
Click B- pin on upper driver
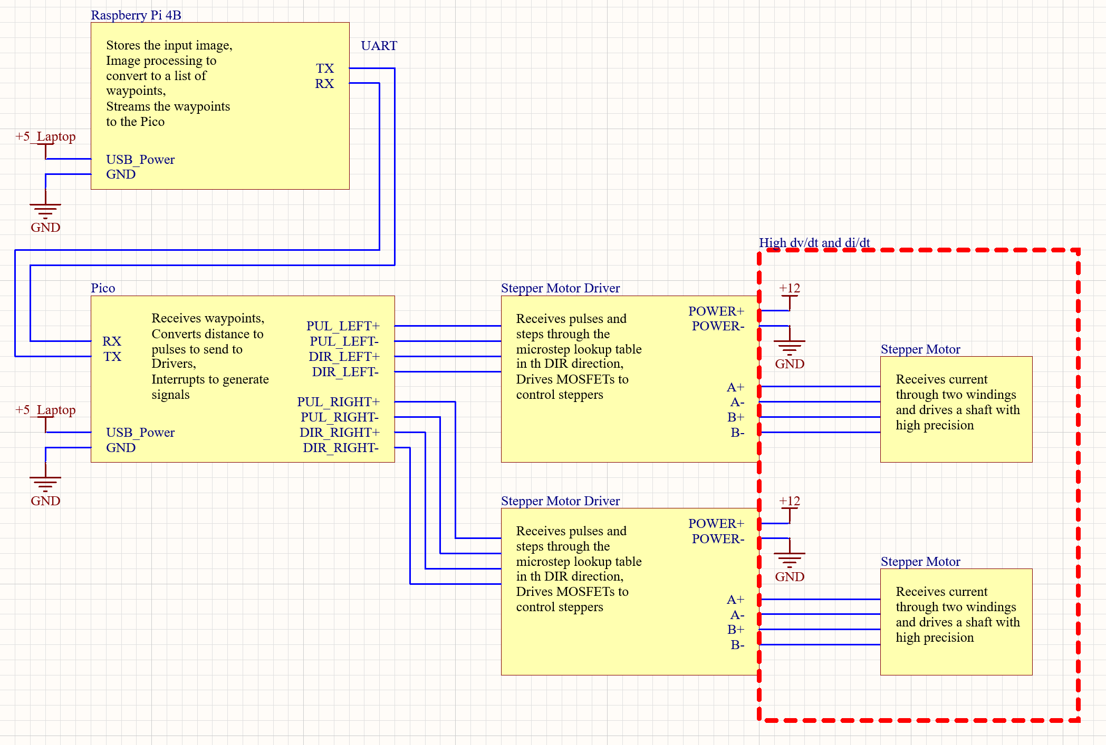click(x=737, y=433)
